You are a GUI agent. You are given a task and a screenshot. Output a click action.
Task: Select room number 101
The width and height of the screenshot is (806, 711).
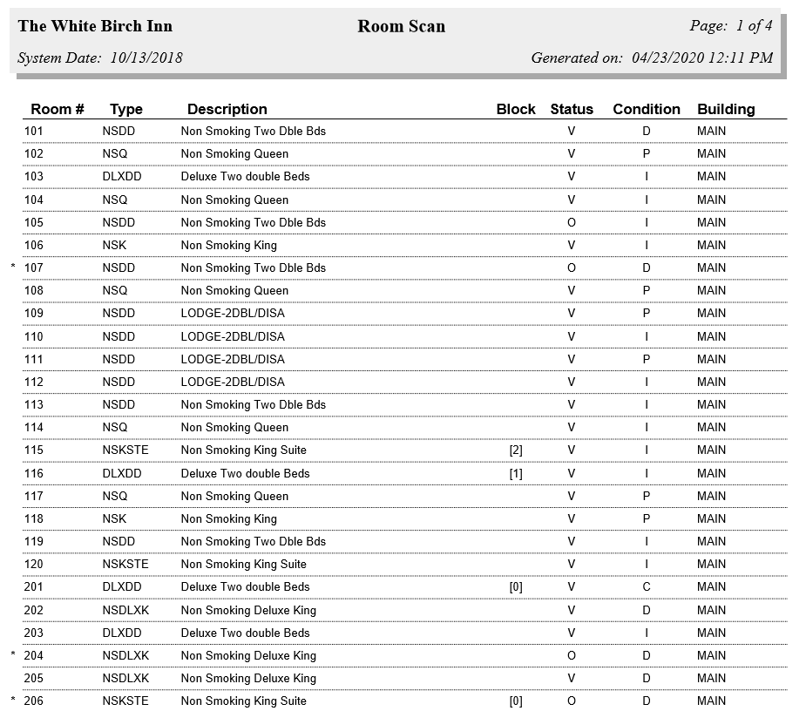(33, 131)
